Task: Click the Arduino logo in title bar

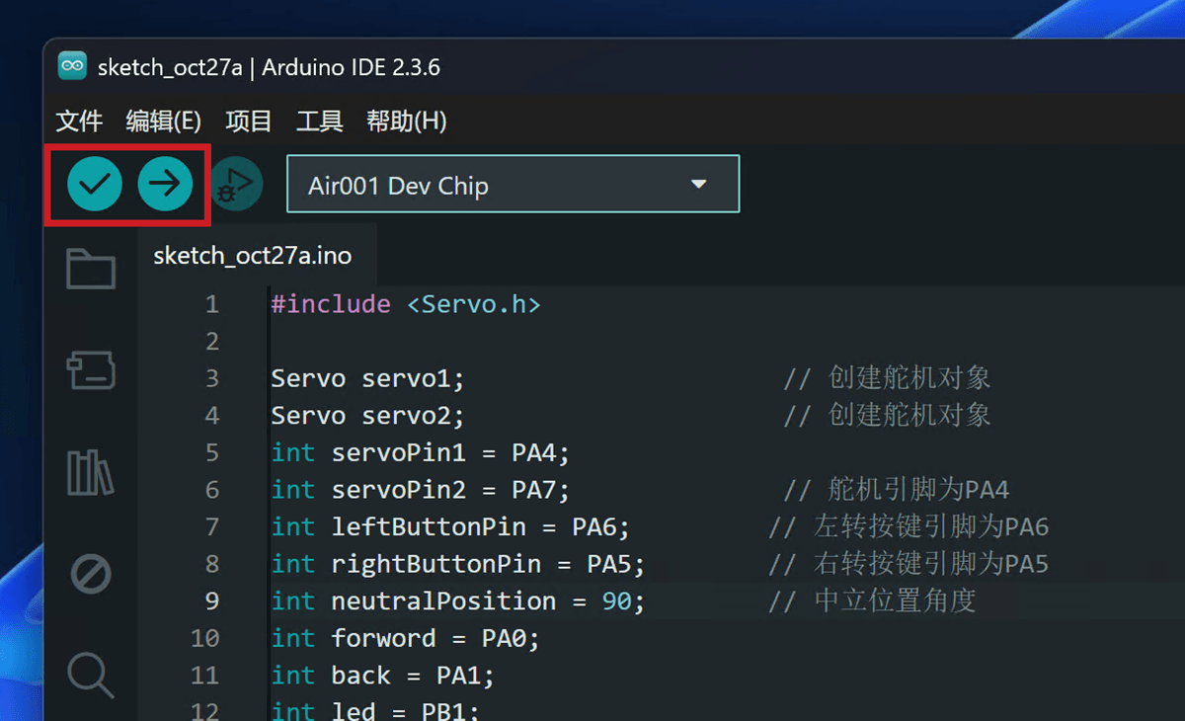Action: (x=72, y=67)
